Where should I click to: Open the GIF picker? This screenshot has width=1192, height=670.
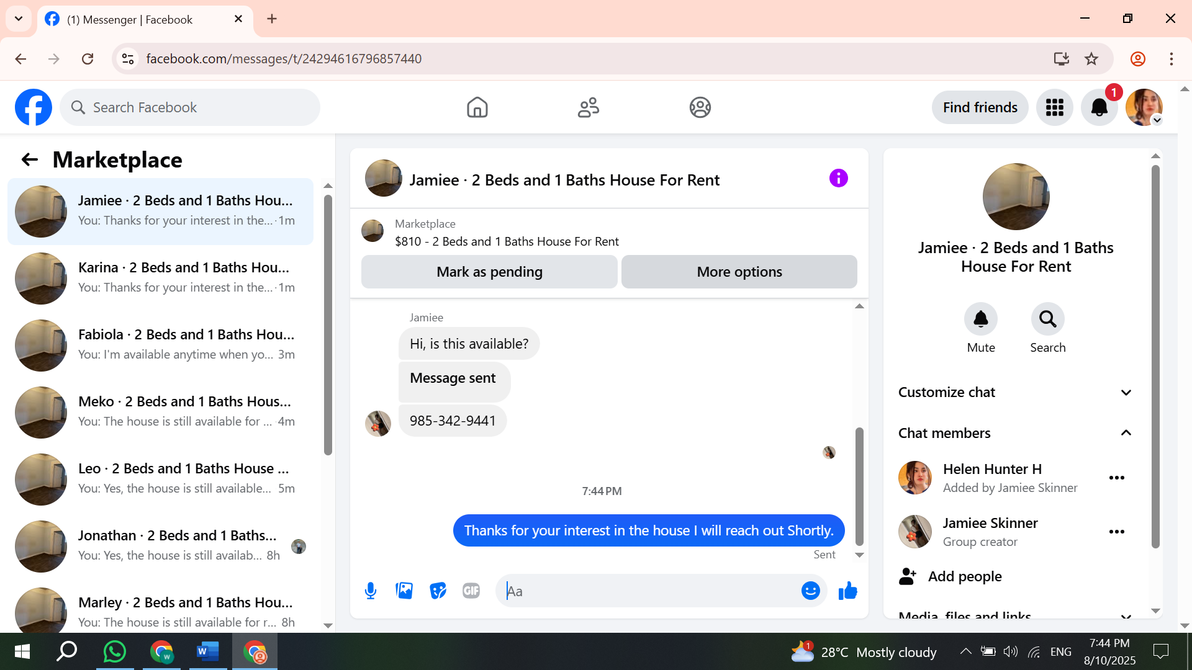pyautogui.click(x=471, y=591)
